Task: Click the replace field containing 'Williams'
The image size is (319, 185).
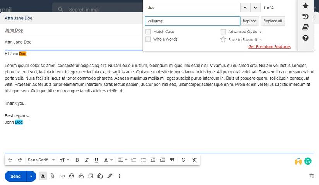Action: pos(193,21)
